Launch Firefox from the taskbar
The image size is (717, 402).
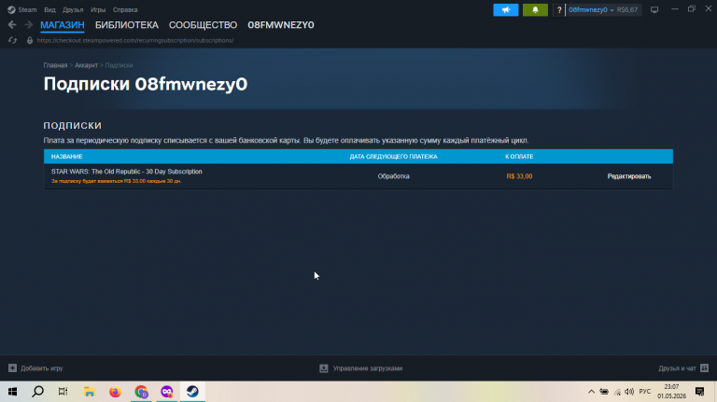[x=115, y=392]
